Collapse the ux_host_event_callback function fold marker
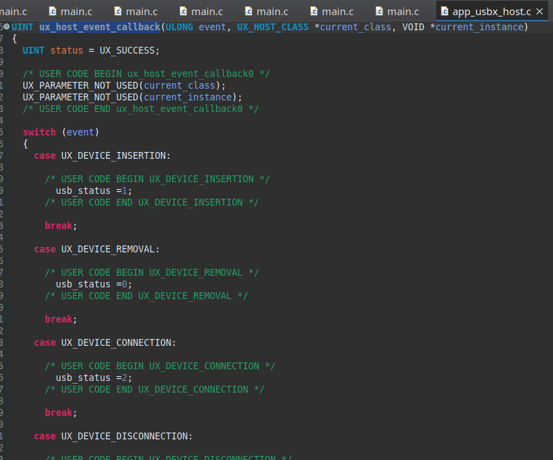The image size is (553, 460). click(x=6, y=27)
